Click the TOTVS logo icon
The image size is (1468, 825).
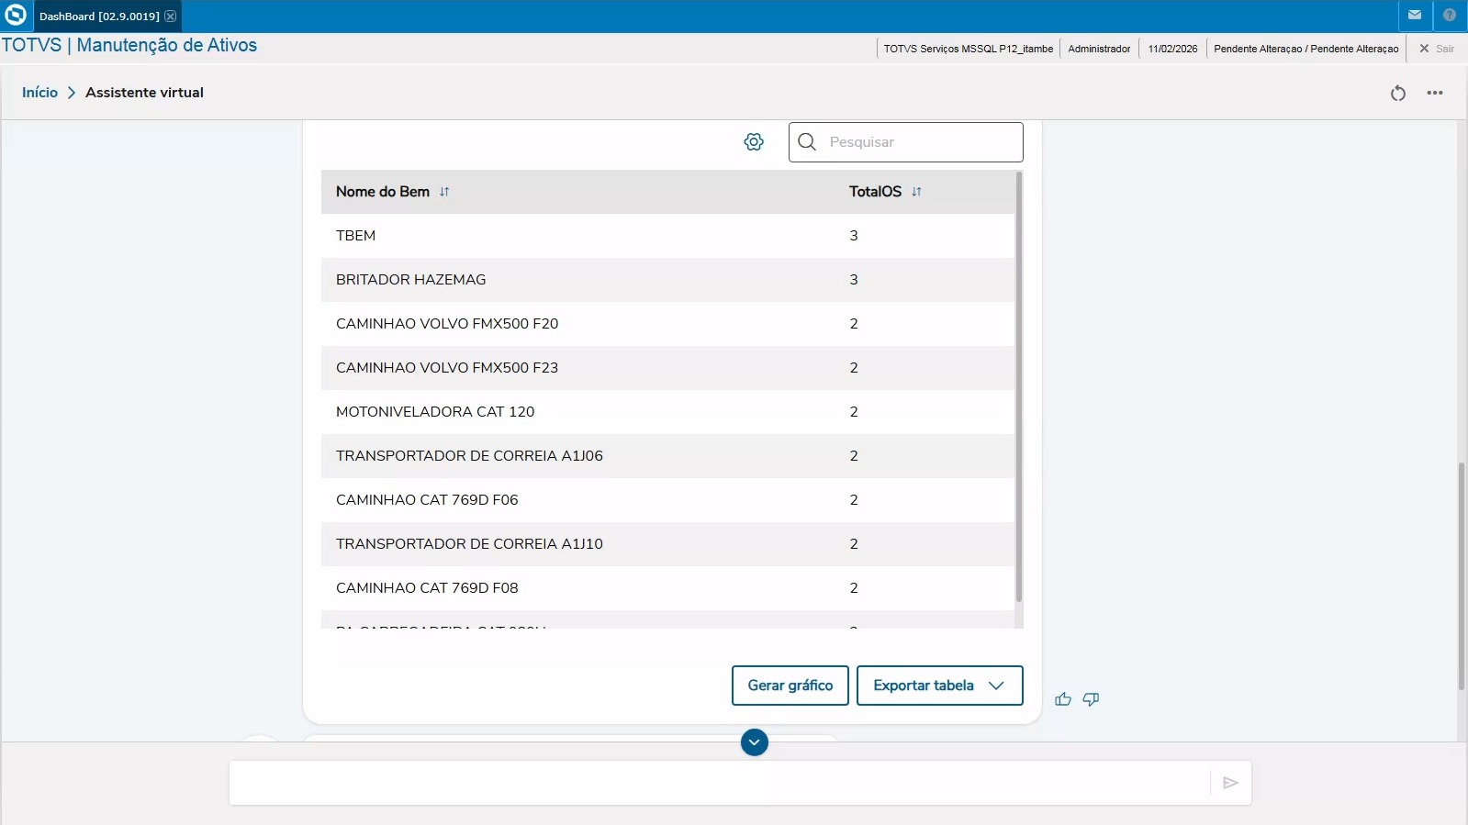point(16,16)
